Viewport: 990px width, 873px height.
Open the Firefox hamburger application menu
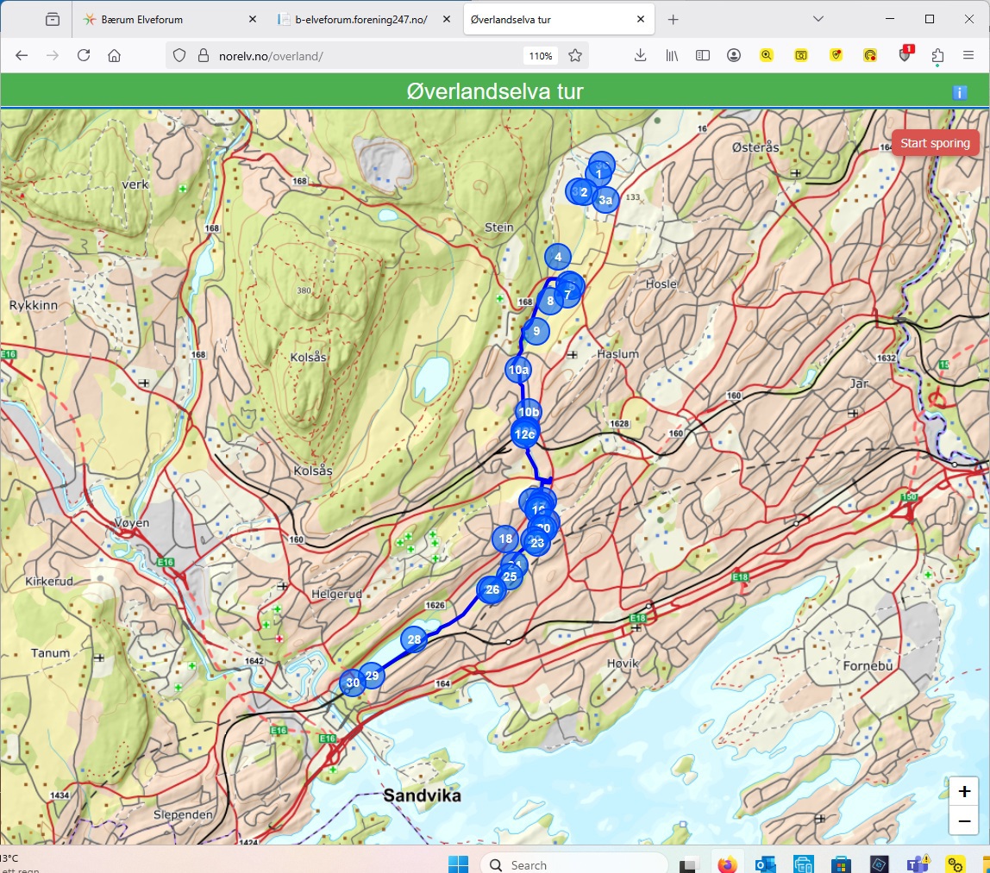pos(968,55)
